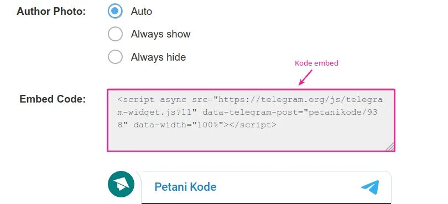
Task: Click the script src first line of embed code
Action: 250,100
